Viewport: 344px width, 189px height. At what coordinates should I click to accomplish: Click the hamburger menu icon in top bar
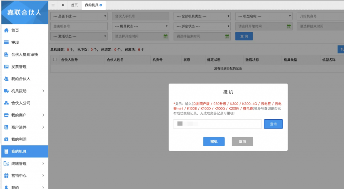[x=53, y=5]
